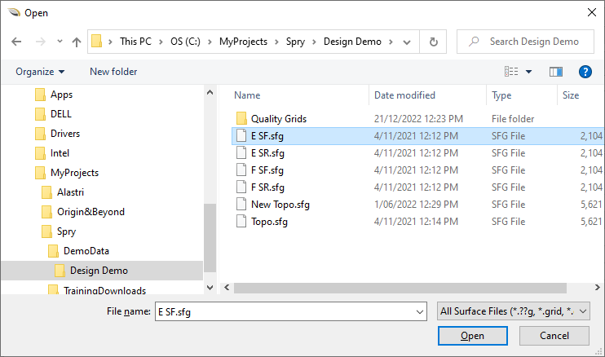Click the Open button
Viewport: 605px width, 357px height.
click(x=472, y=336)
